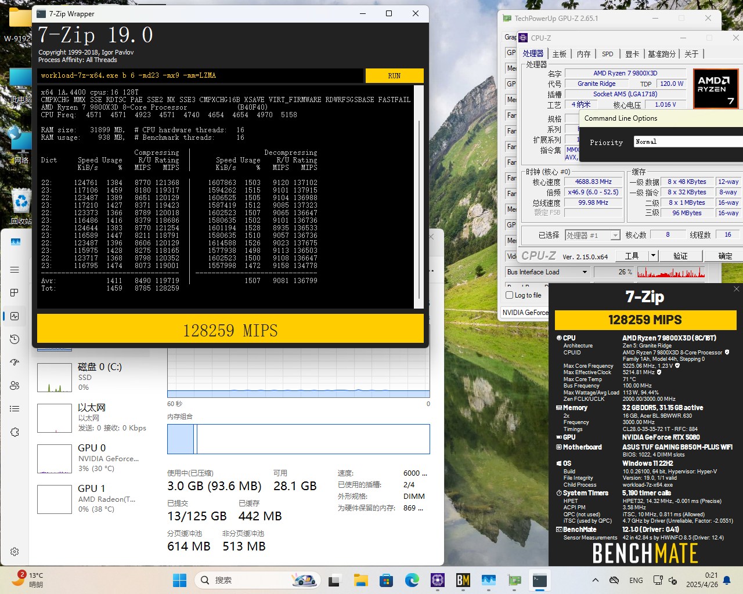743x594 pixels.
Task: Open Task Manager Details list icon
Action: [x=15, y=409]
